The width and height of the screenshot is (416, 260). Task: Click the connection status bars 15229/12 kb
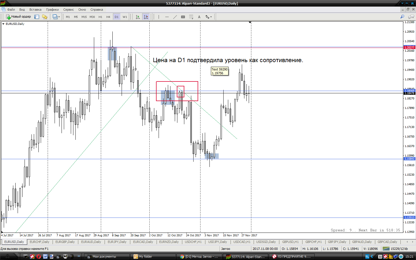tap(395, 249)
